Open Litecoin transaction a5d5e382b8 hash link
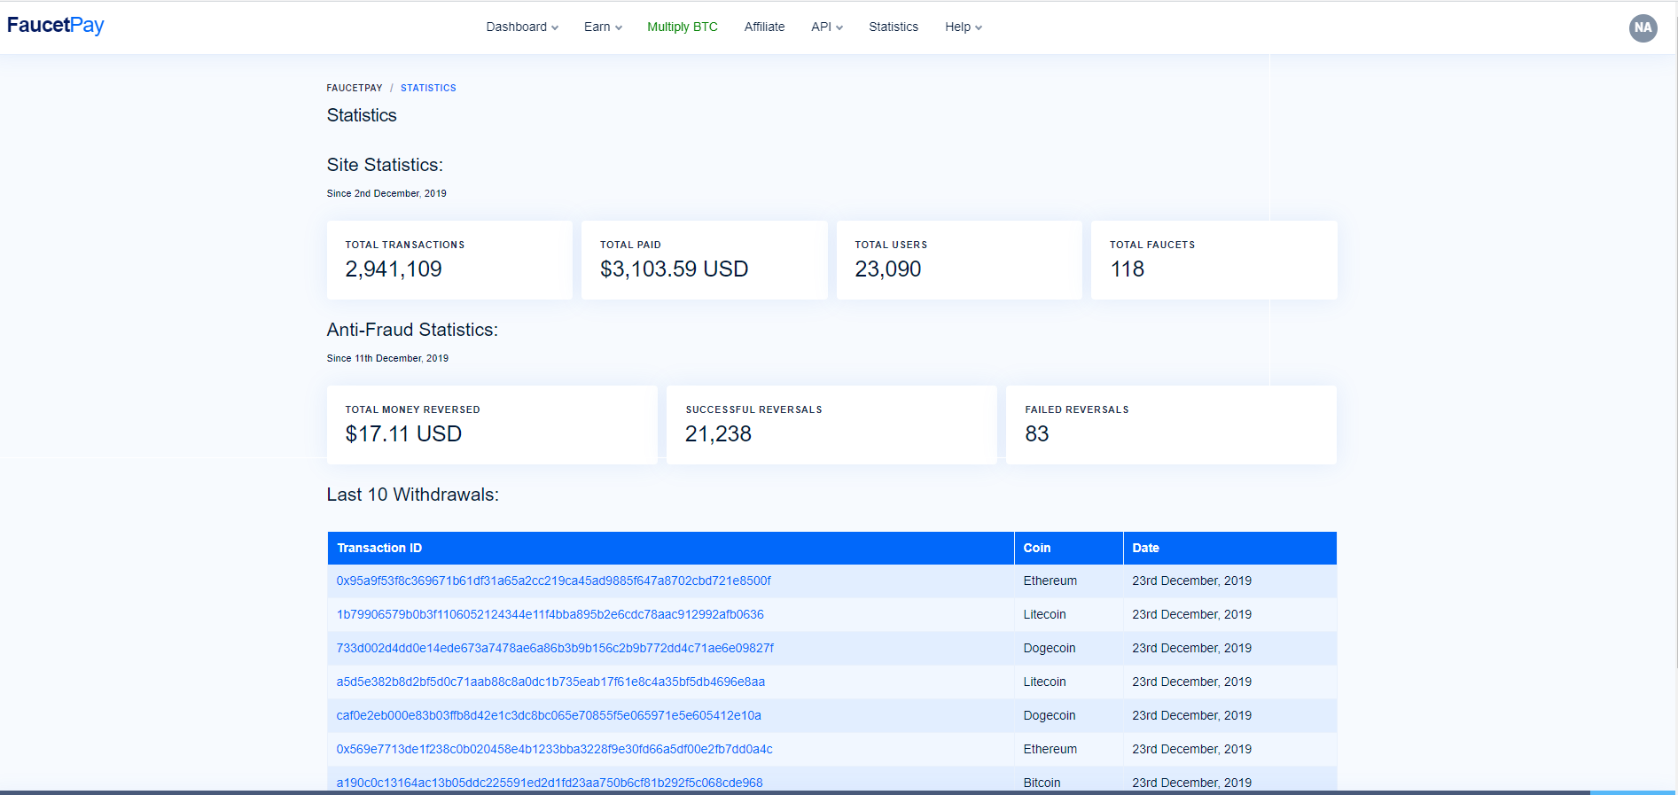The width and height of the screenshot is (1678, 795). pos(550,682)
